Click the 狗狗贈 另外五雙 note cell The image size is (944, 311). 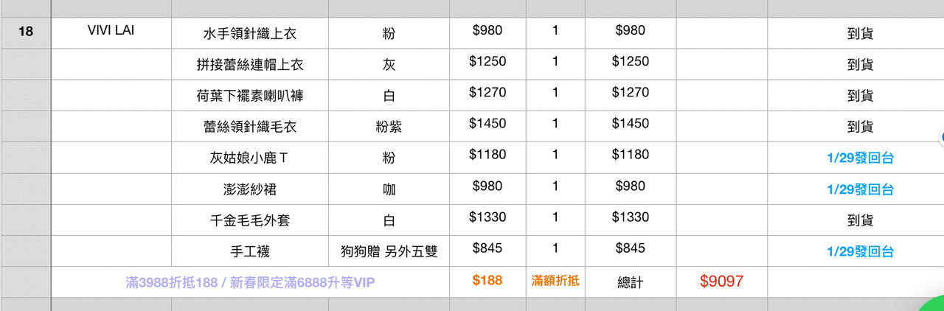(x=389, y=251)
